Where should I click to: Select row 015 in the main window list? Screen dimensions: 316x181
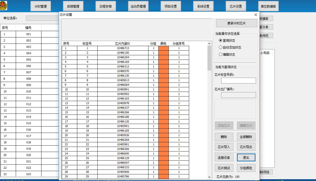pyautogui.click(x=29, y=123)
